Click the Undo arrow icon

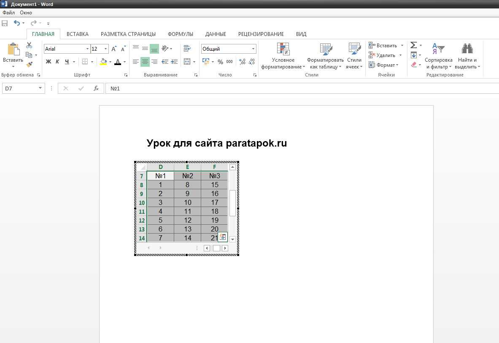tap(17, 23)
